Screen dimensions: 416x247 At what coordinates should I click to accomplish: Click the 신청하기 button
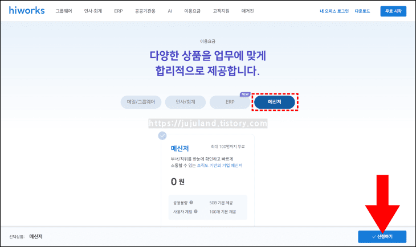pyautogui.click(x=382, y=236)
